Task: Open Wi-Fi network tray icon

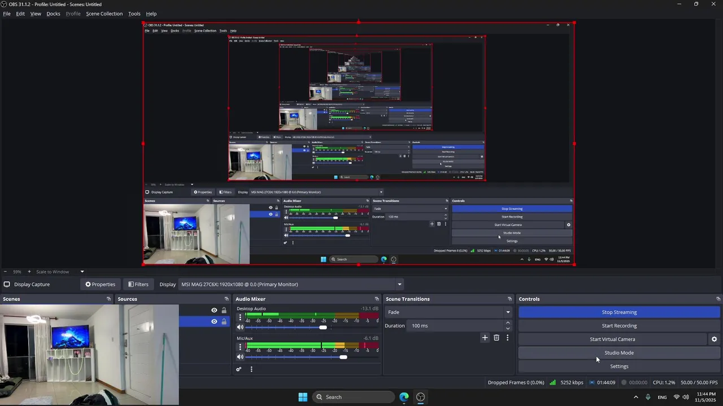Action: pyautogui.click(x=677, y=397)
